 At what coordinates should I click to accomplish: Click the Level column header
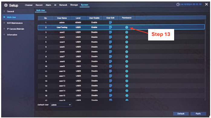tap(78, 18)
